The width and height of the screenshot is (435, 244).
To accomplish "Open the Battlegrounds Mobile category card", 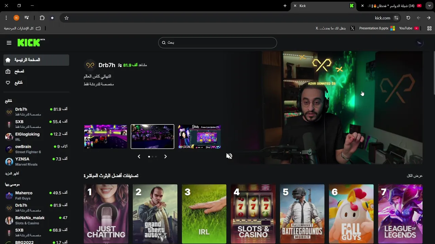I will pyautogui.click(x=302, y=214).
